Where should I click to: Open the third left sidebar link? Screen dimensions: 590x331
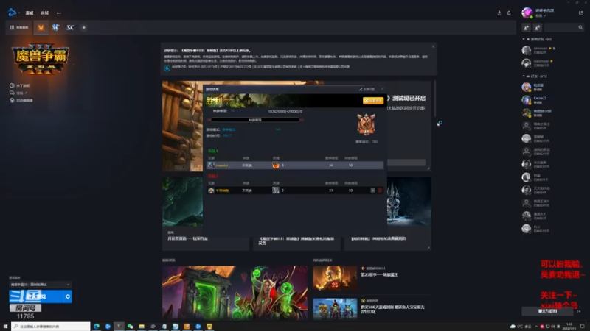click(21, 100)
